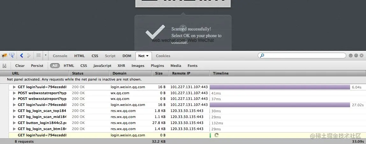
Task: Sort by the Status column header
Action: coord(89,73)
